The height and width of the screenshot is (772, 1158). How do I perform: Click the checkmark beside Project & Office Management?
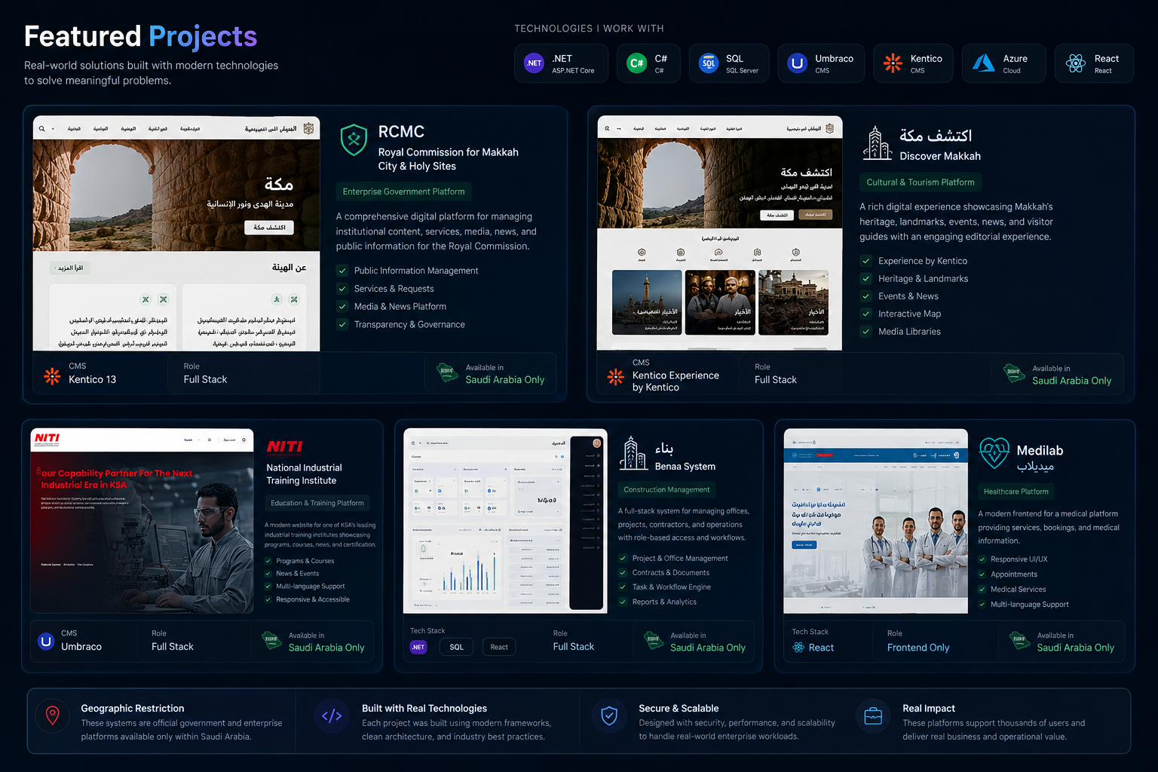623,559
